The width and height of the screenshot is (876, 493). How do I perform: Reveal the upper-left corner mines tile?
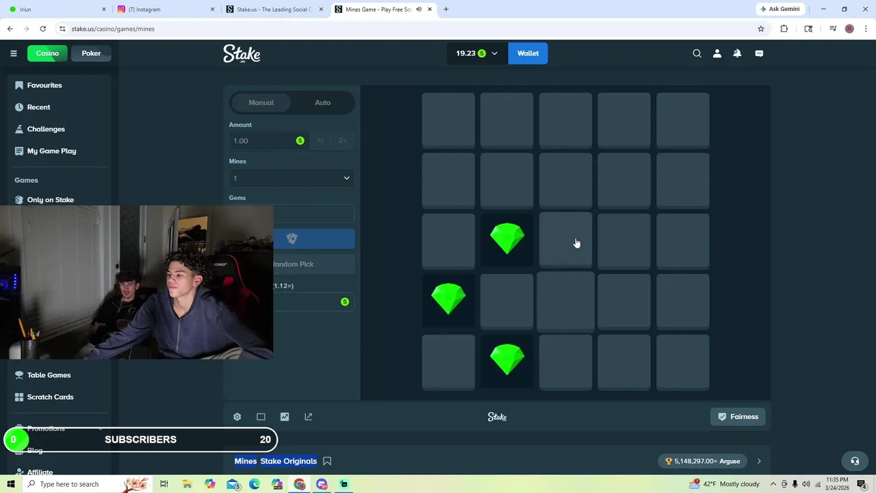point(448,120)
